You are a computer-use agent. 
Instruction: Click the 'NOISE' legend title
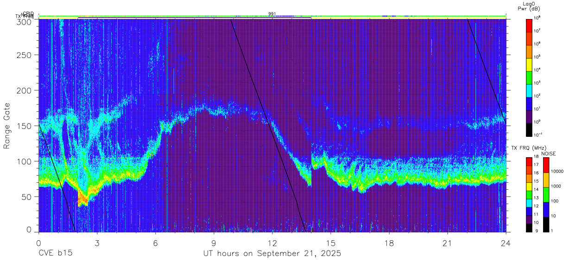click(548, 154)
